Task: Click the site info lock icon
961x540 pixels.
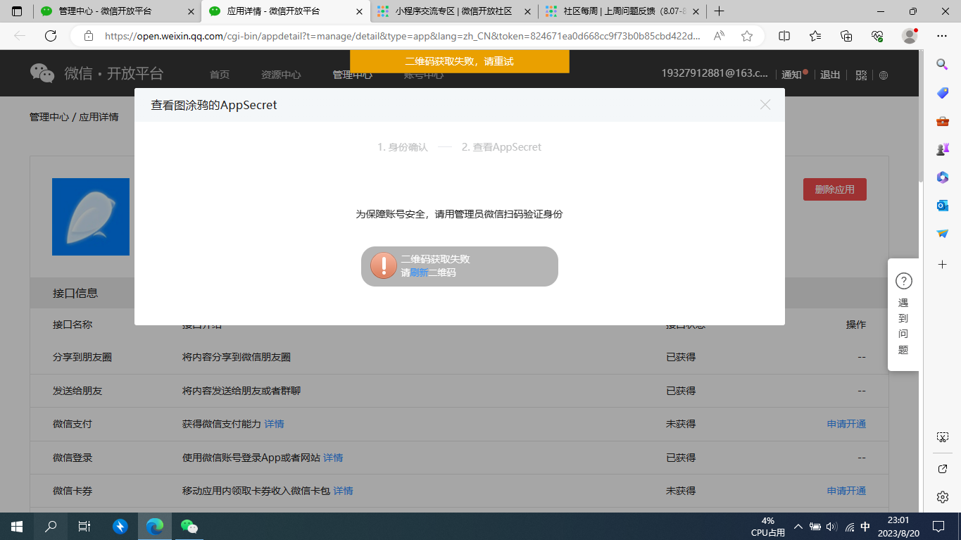Action: (88, 36)
